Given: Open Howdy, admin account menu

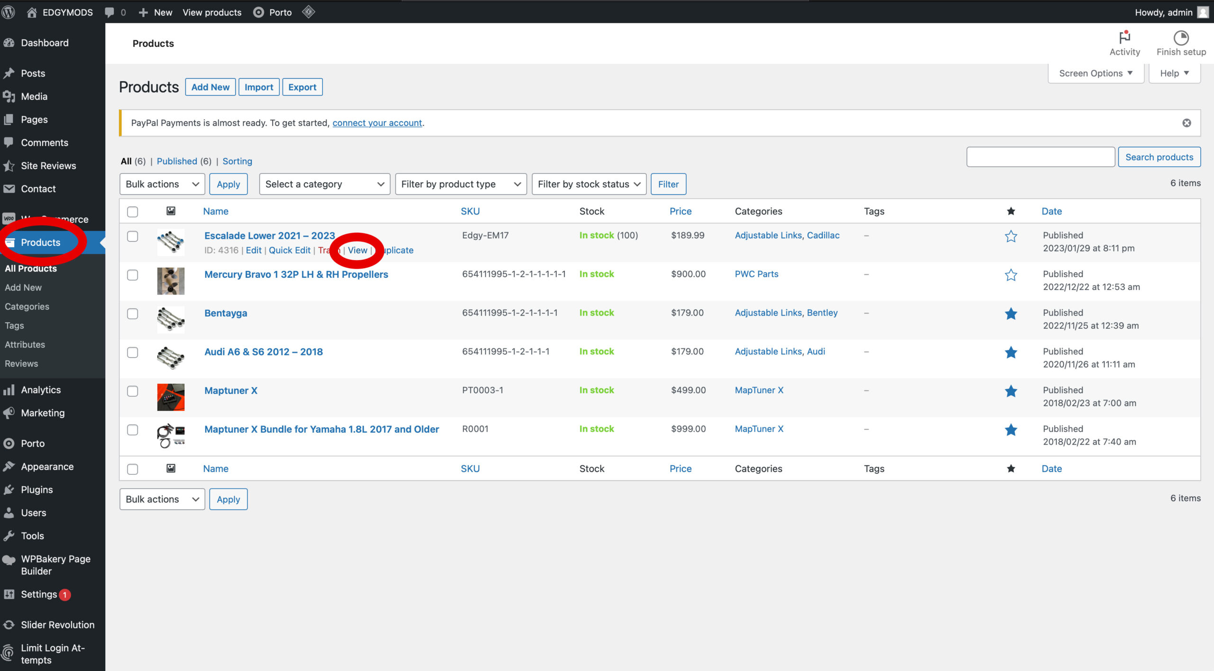Looking at the screenshot, I should tap(1171, 12).
